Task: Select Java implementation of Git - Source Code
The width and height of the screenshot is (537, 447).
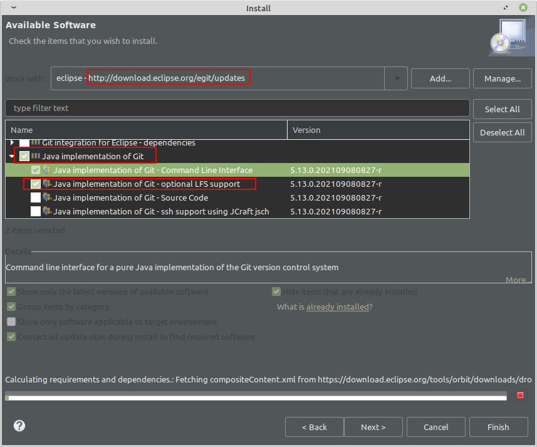Action: [x=130, y=197]
